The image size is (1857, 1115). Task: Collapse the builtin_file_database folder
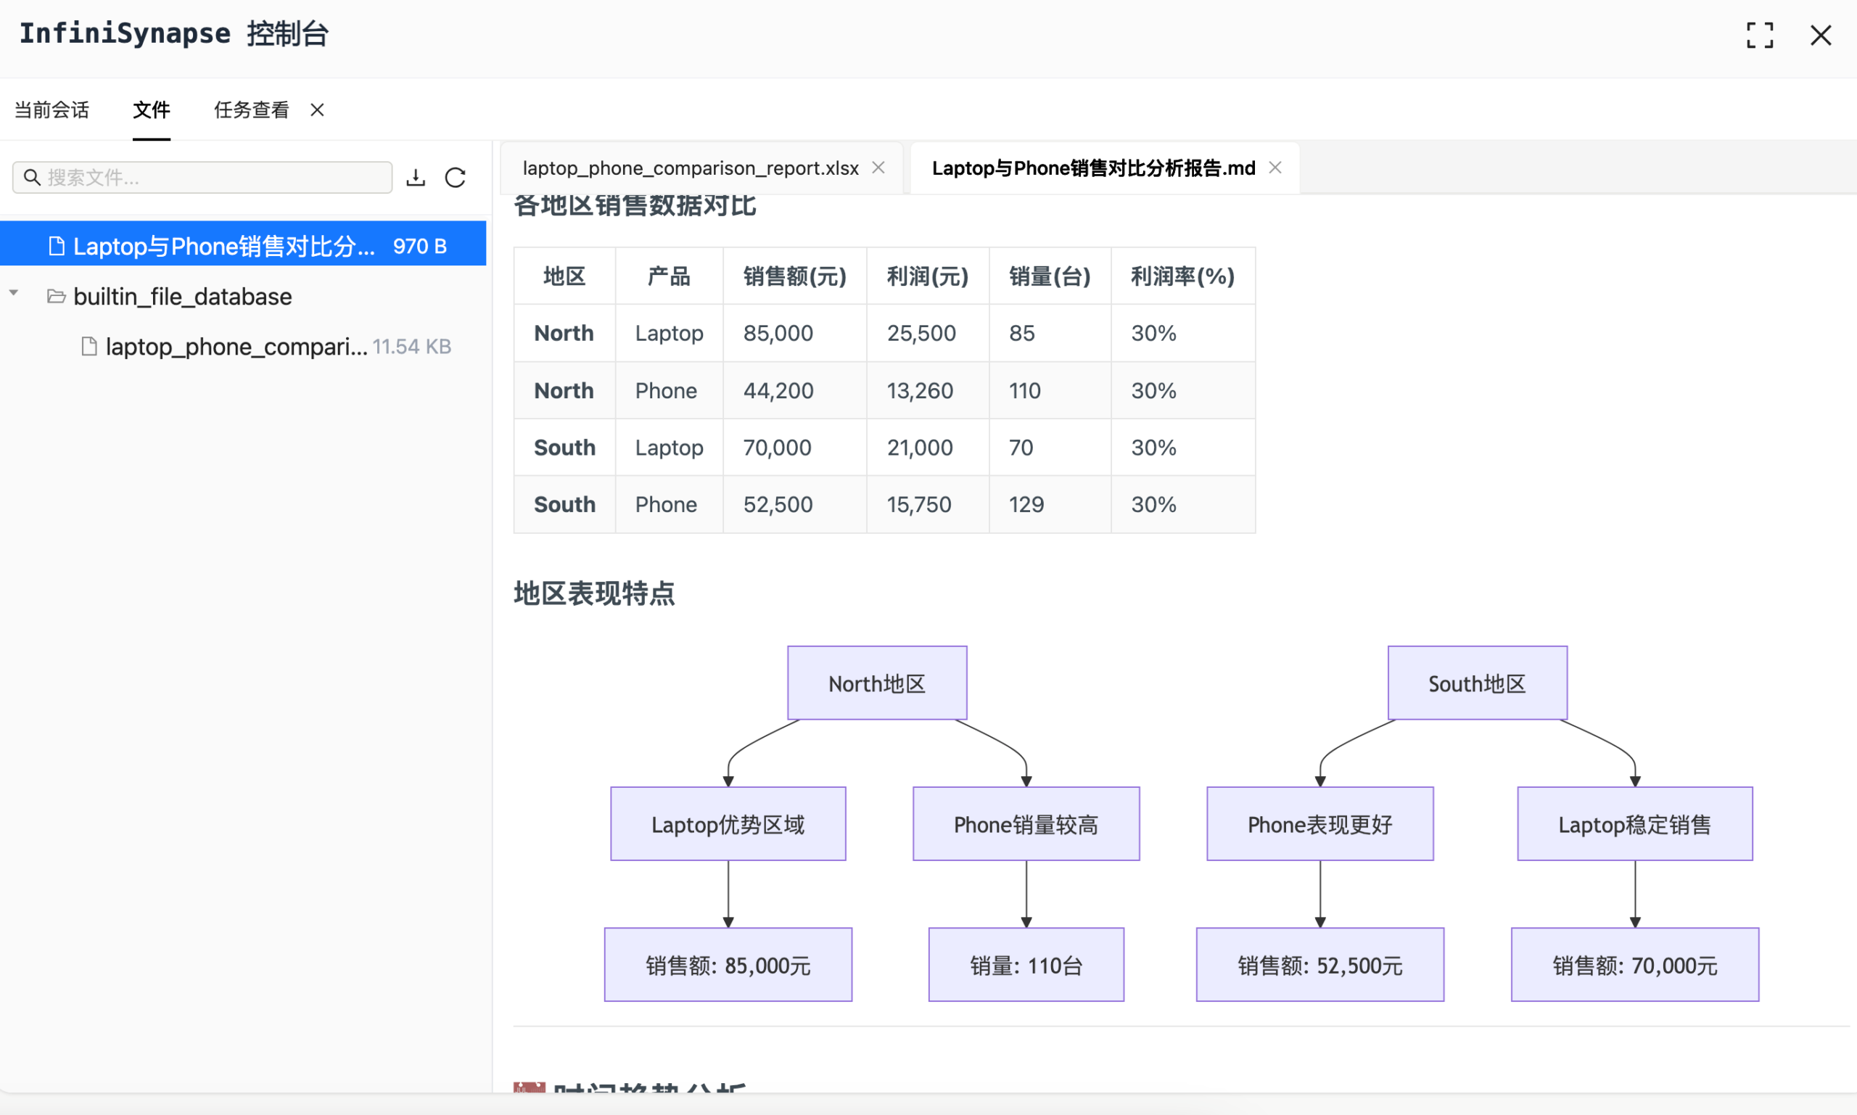14,294
